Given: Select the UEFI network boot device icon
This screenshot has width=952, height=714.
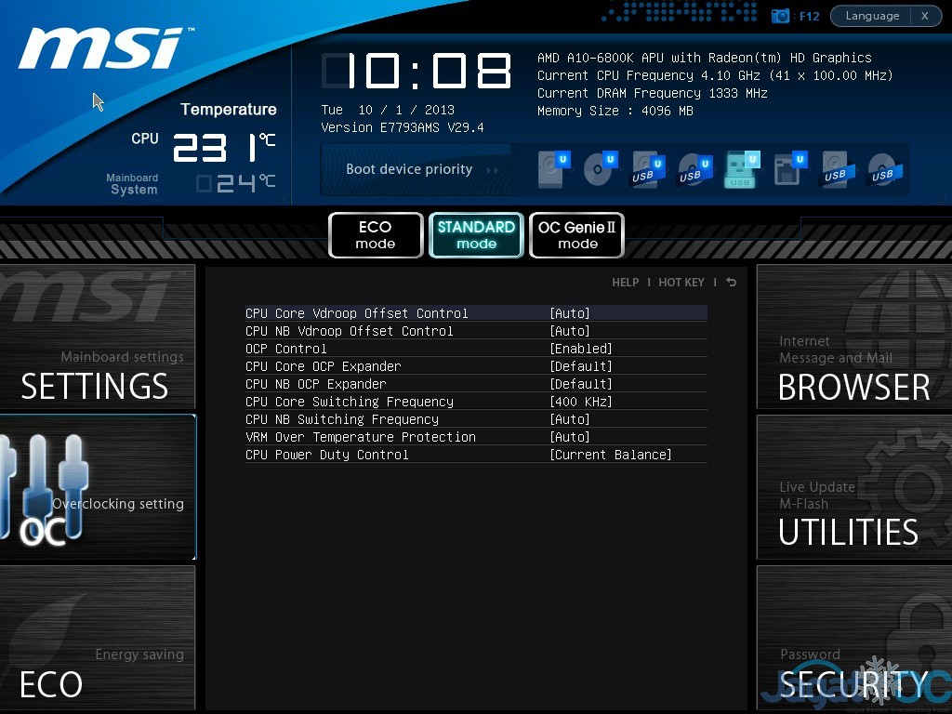Looking at the screenshot, I should coord(790,169).
